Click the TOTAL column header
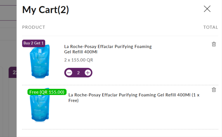 point(210,27)
